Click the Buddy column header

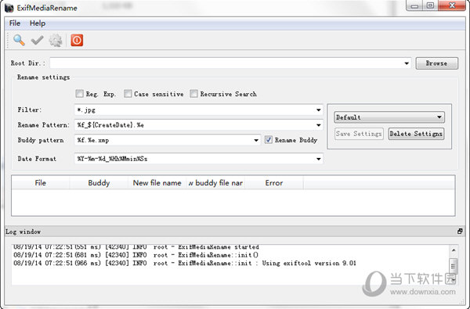(99, 182)
